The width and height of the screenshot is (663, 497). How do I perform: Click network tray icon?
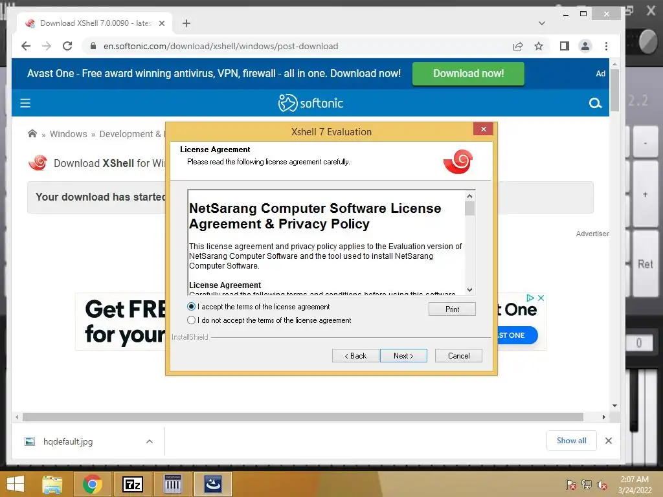[x=587, y=485]
